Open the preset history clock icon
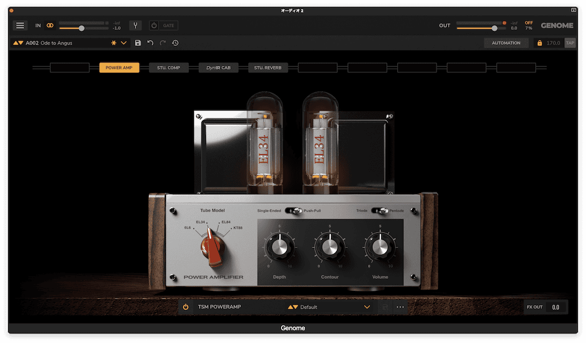The height and width of the screenshot is (343, 586). point(175,43)
